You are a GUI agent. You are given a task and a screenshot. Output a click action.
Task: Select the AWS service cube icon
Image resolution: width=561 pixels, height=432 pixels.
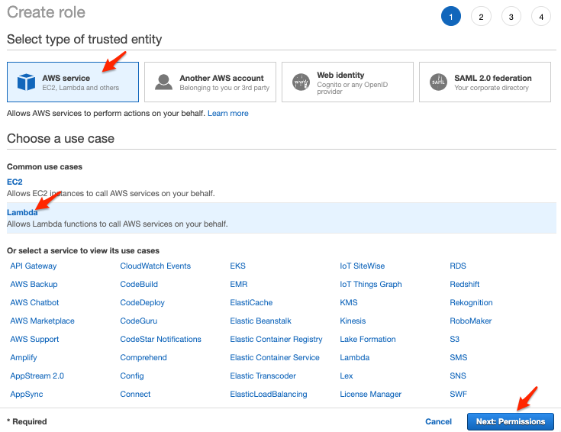[x=26, y=82]
